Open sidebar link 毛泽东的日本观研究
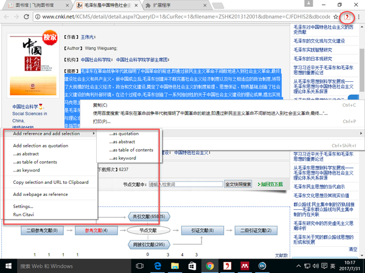 [x=313, y=59]
